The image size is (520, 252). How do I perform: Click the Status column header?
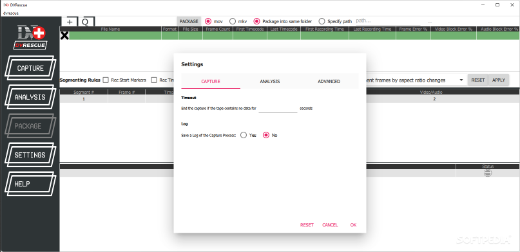488,166
